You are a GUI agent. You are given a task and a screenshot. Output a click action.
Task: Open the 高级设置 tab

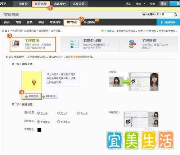pos(79,4)
